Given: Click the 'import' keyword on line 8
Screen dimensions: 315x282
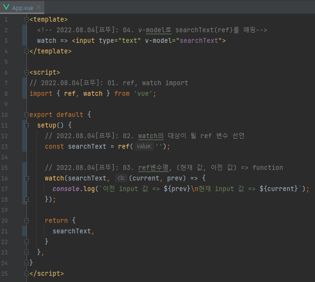Looking at the screenshot, I should click(x=41, y=93).
